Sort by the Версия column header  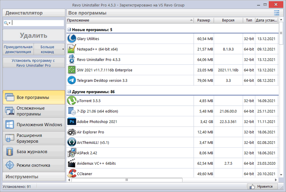click(228, 20)
